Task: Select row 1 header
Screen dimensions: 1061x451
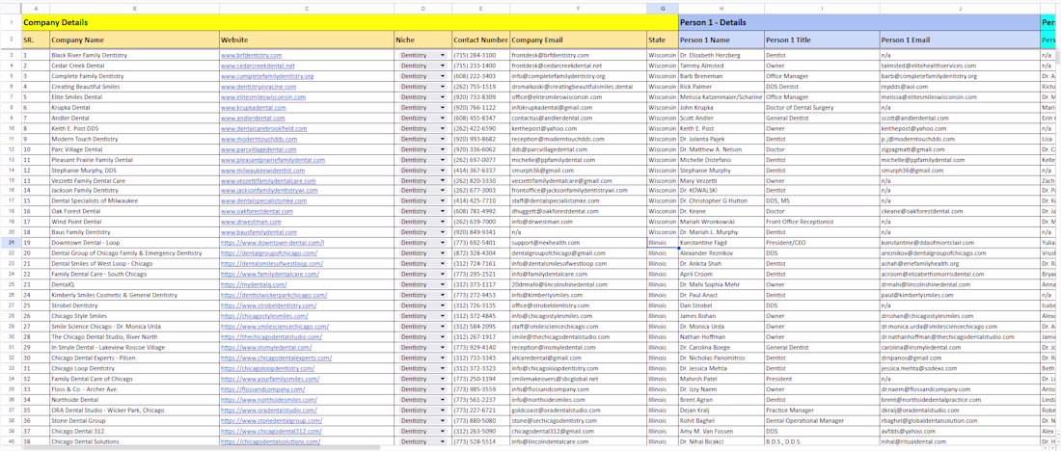Action: (11, 22)
